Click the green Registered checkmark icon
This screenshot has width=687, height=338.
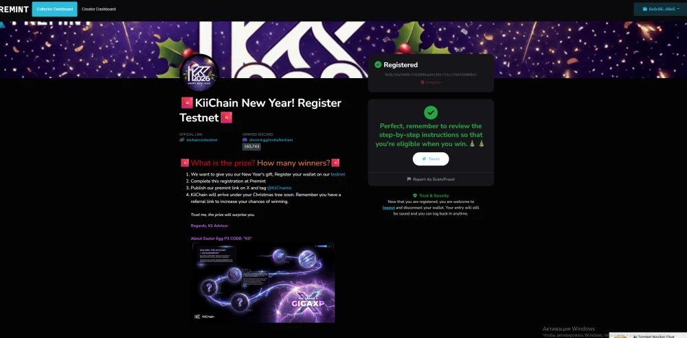click(x=378, y=64)
